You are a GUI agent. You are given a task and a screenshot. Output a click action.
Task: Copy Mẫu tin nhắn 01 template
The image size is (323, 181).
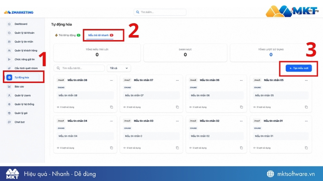pos(306,148)
